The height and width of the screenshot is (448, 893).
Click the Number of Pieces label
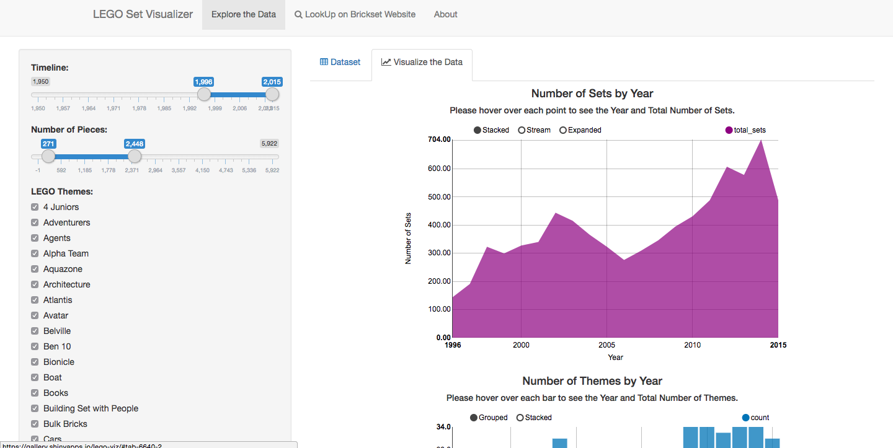coord(69,130)
